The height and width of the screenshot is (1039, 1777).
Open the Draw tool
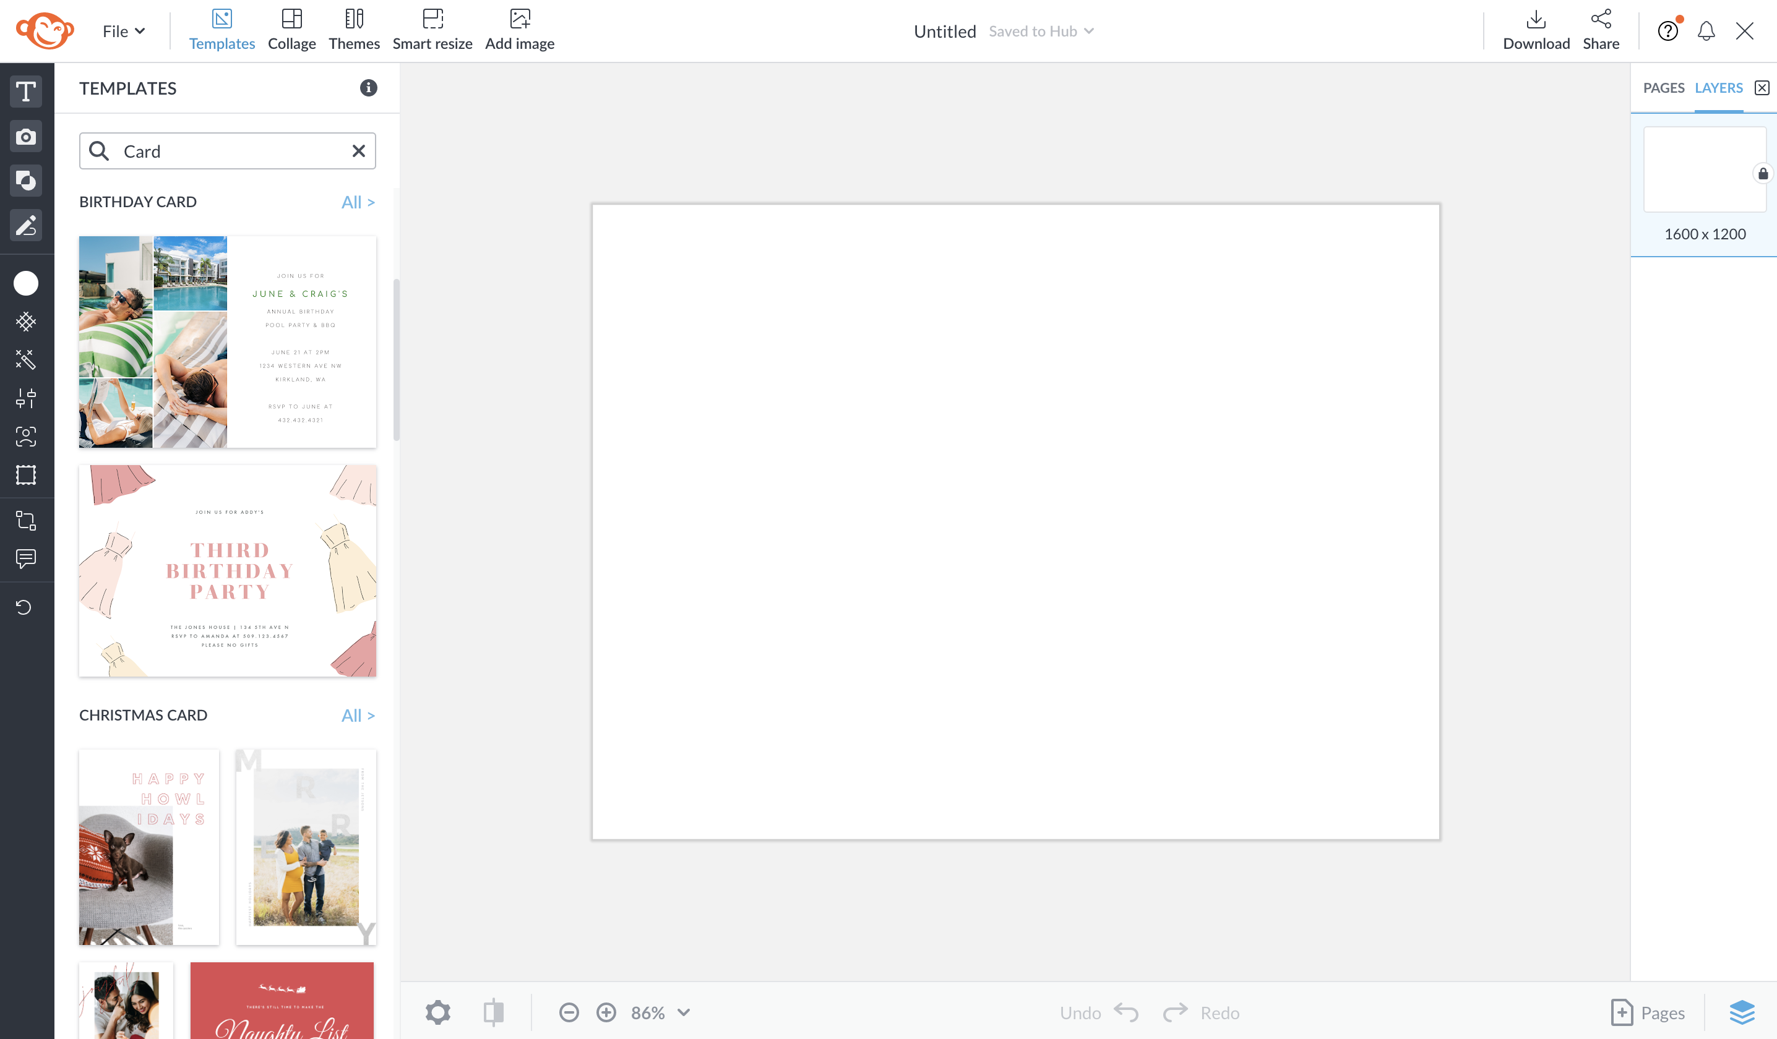pos(26,226)
